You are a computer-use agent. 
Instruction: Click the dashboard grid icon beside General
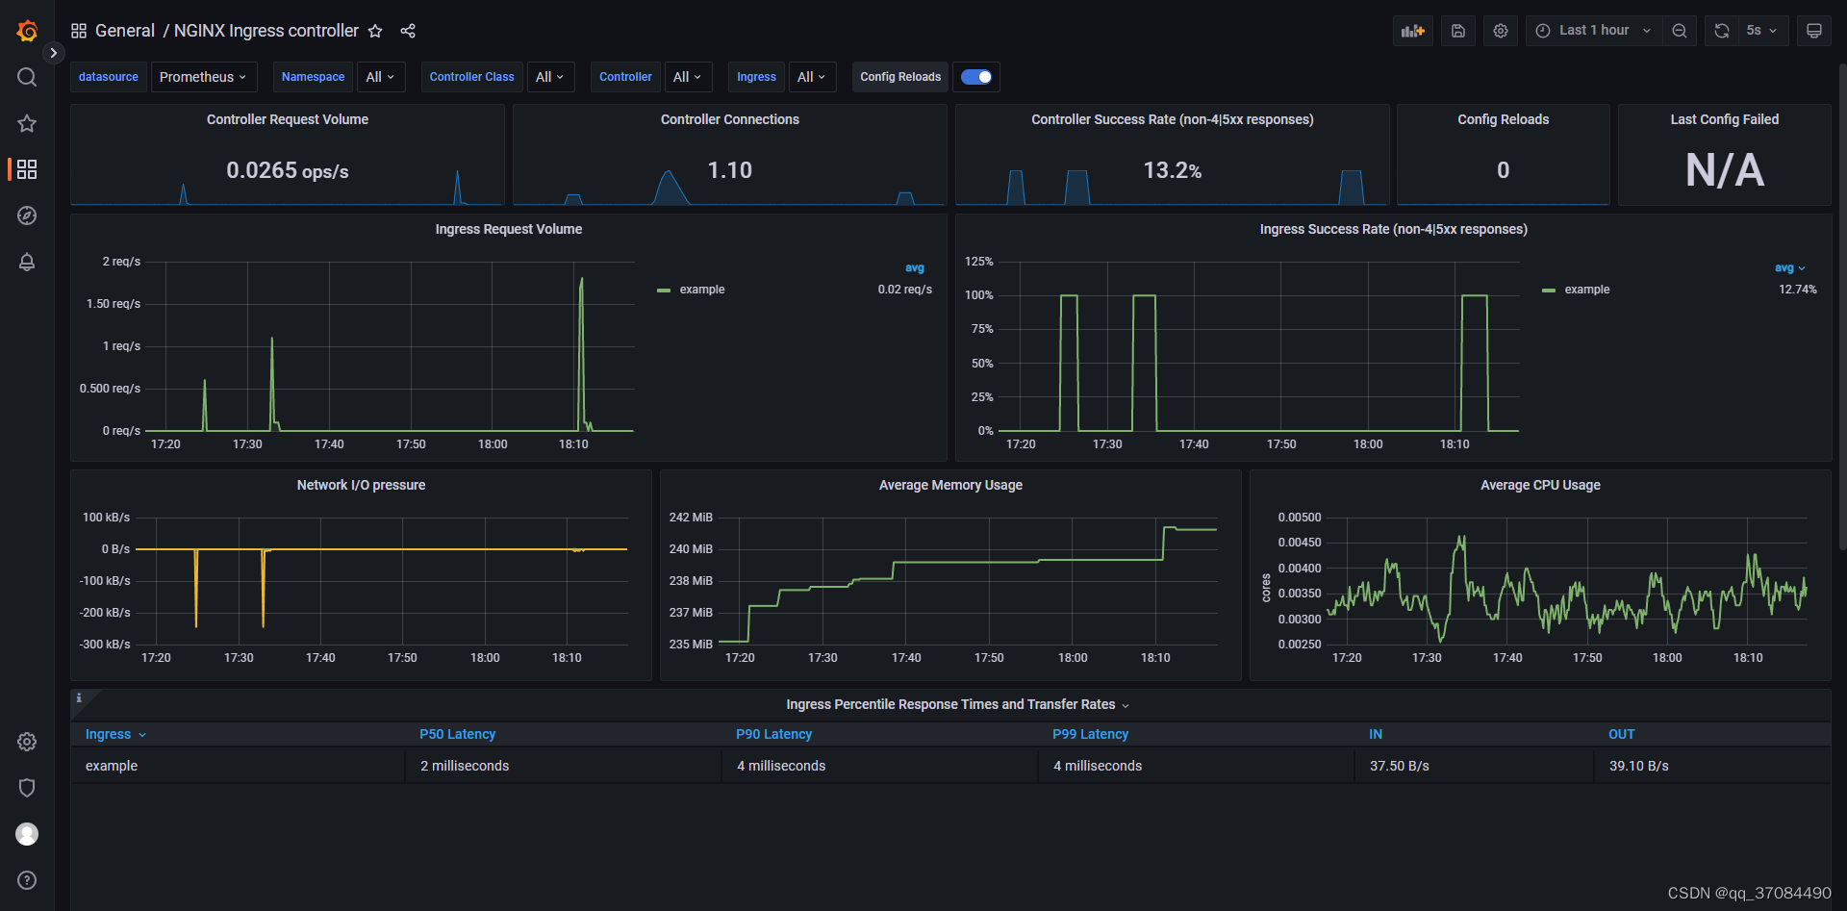[x=79, y=31]
